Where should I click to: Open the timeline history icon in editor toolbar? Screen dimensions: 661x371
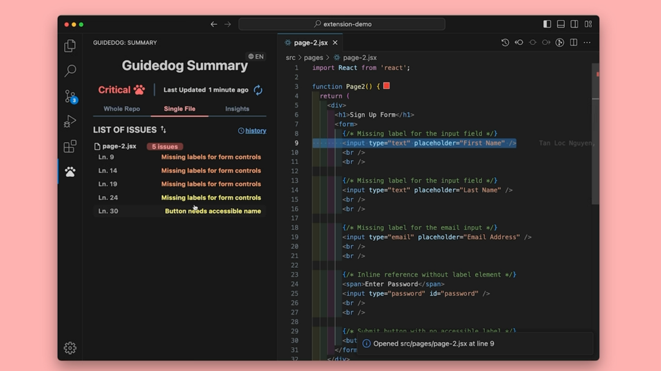pos(505,42)
